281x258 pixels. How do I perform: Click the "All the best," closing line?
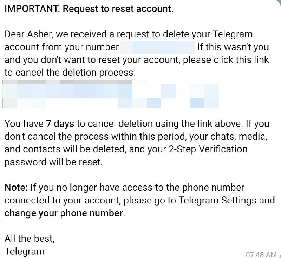coord(30,239)
